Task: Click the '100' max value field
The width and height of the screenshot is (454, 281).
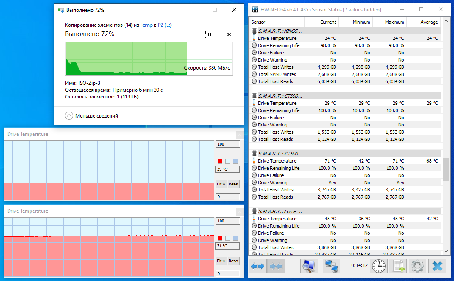Action: [227, 144]
